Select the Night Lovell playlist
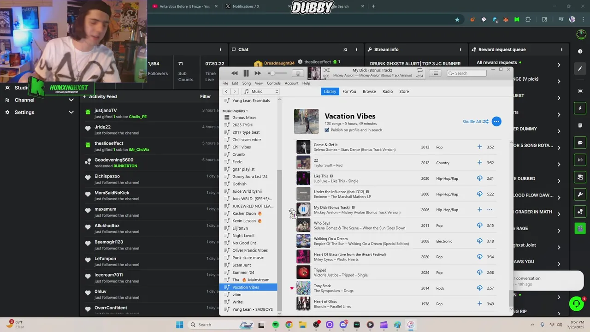Viewport: 590px width, 332px height. click(x=243, y=236)
